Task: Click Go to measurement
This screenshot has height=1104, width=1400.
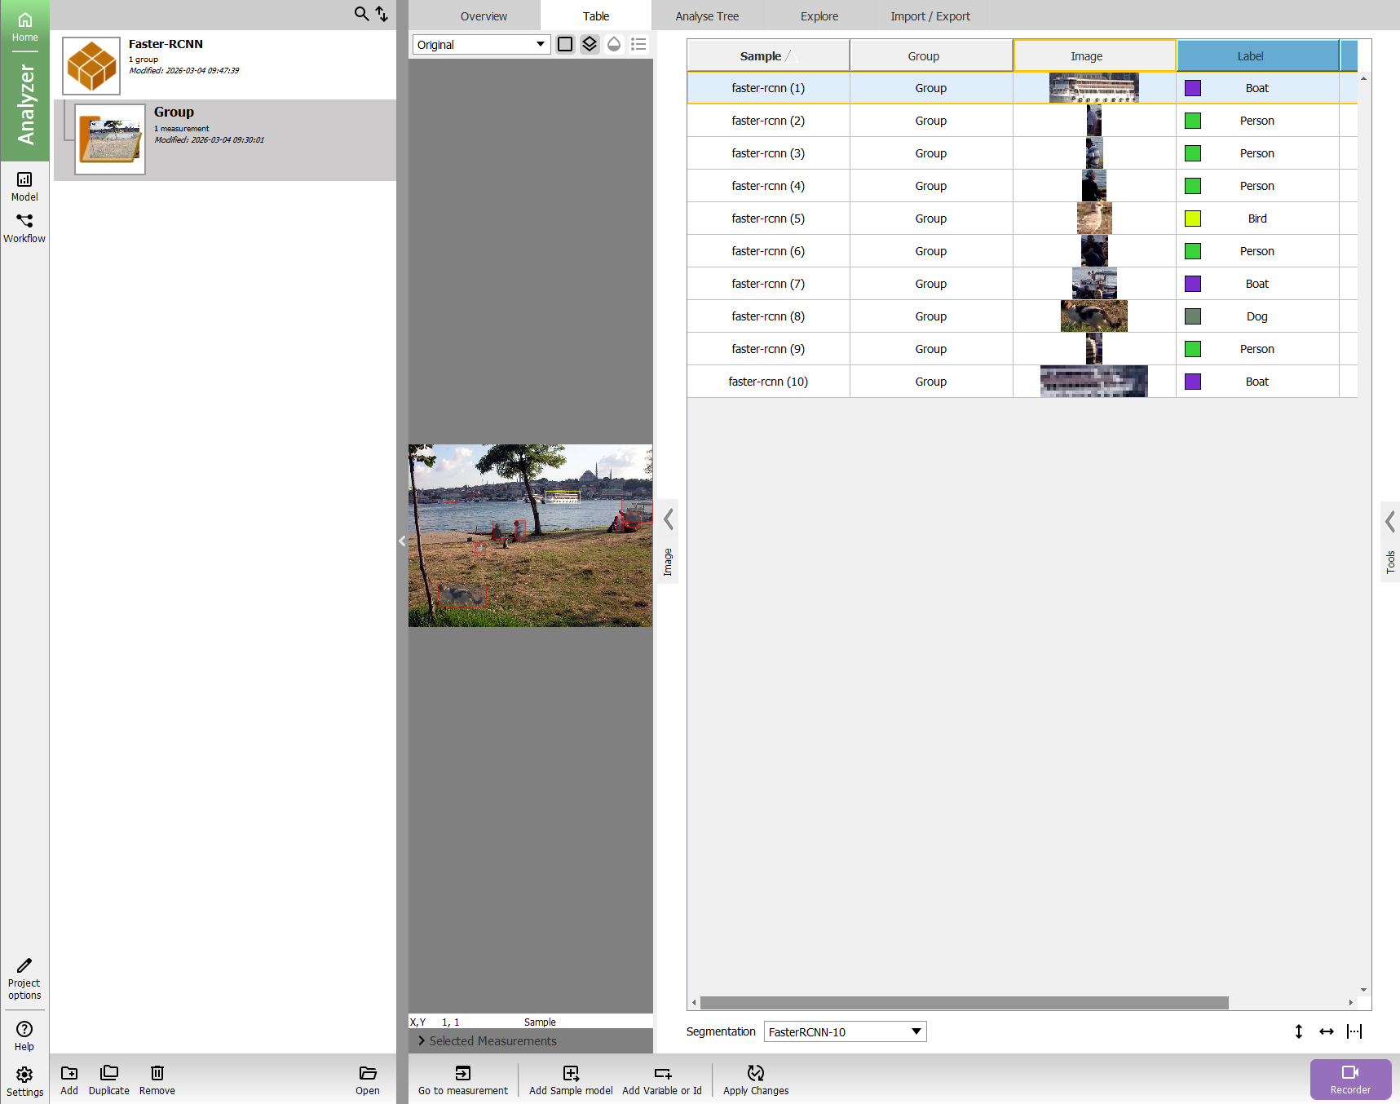Action: (462, 1080)
